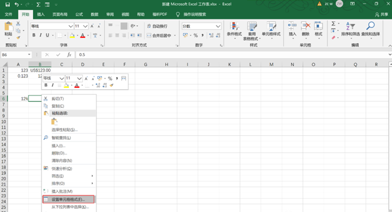Click mini toolbar font color red A
The height and width of the screenshot is (212, 392).
[x=77, y=86]
